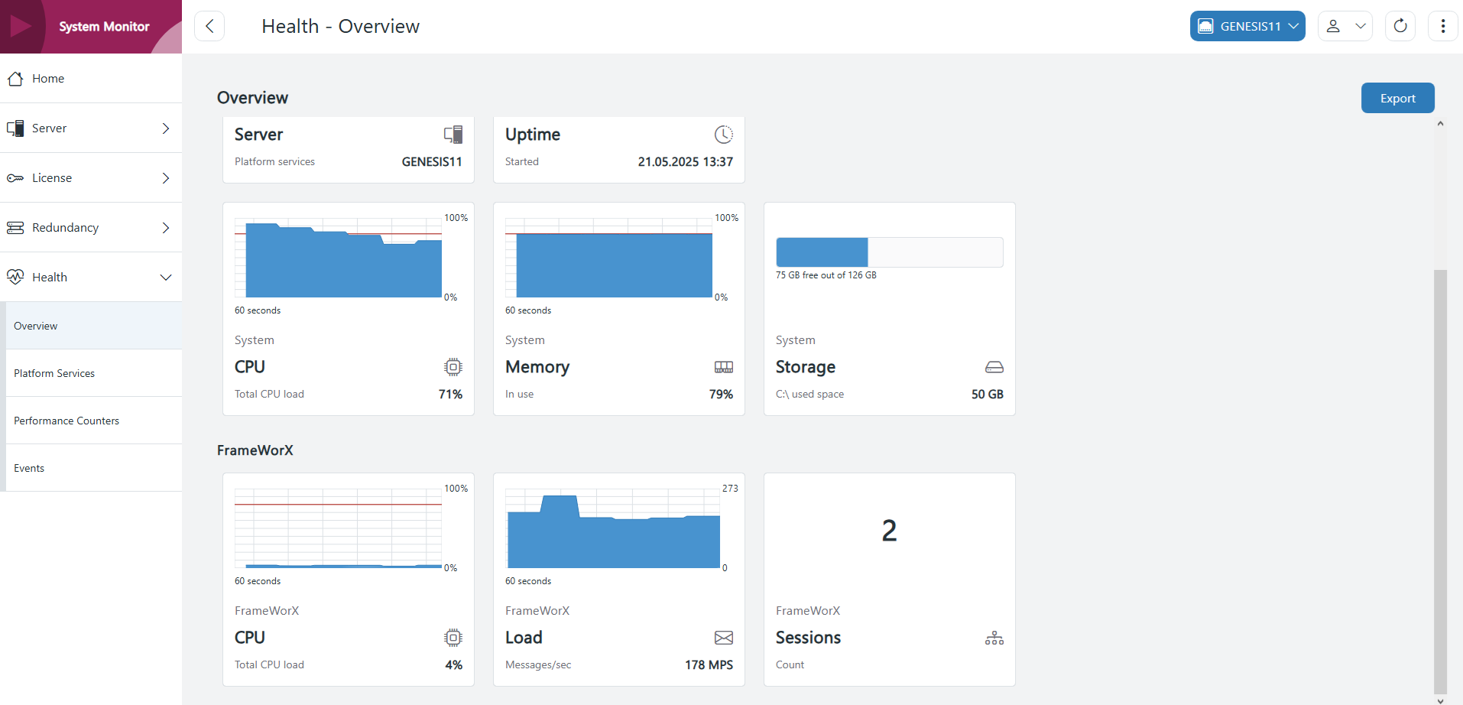
Task: Open the three-dot more options menu
Action: (x=1443, y=26)
